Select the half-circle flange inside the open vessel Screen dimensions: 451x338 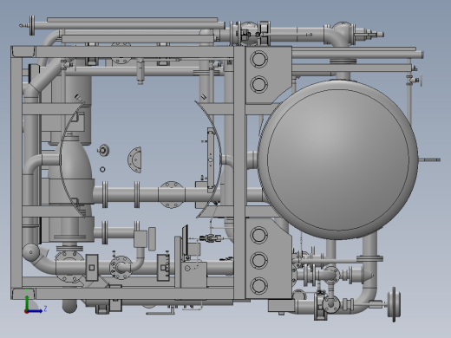click(134, 159)
